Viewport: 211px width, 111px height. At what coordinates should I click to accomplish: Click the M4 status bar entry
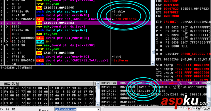coord(7,110)
